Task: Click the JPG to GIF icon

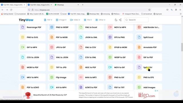Action: click(52, 47)
